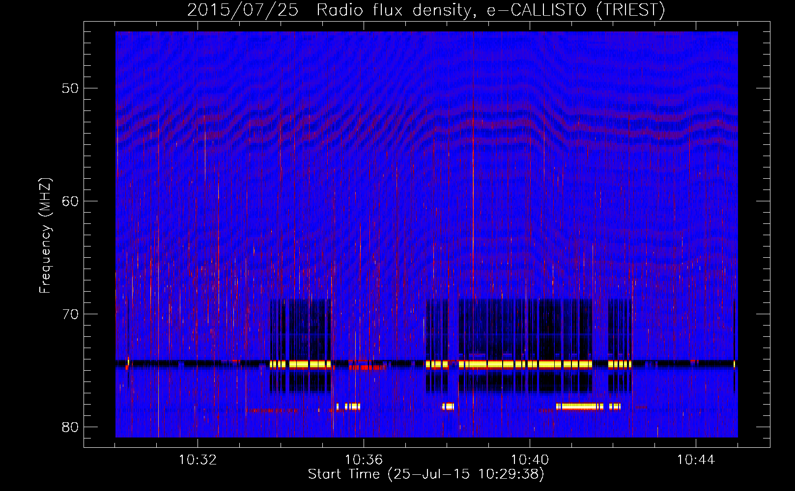Click the 10:44 time tick label
This screenshot has height=491, width=795.
tap(696, 460)
